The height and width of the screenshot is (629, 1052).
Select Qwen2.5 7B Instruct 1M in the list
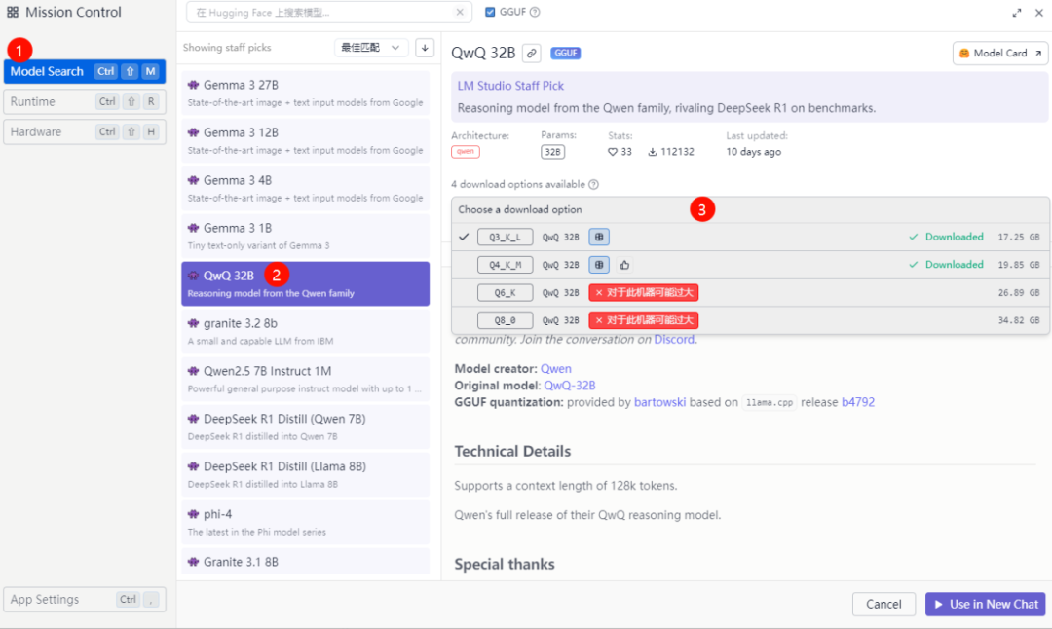click(305, 380)
